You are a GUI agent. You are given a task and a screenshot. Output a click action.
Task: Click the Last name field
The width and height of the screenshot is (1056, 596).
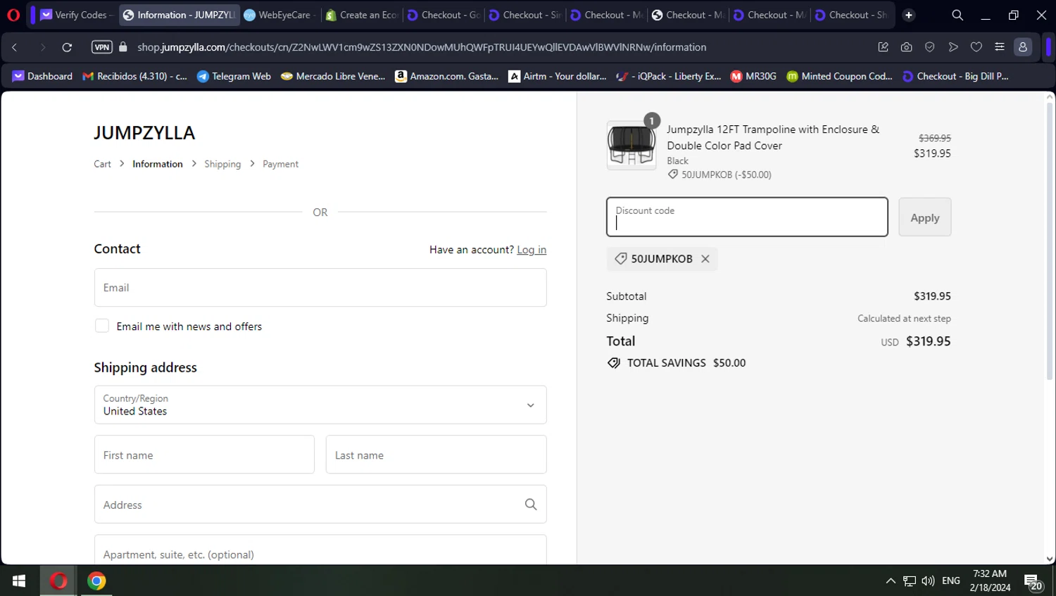pos(436,455)
